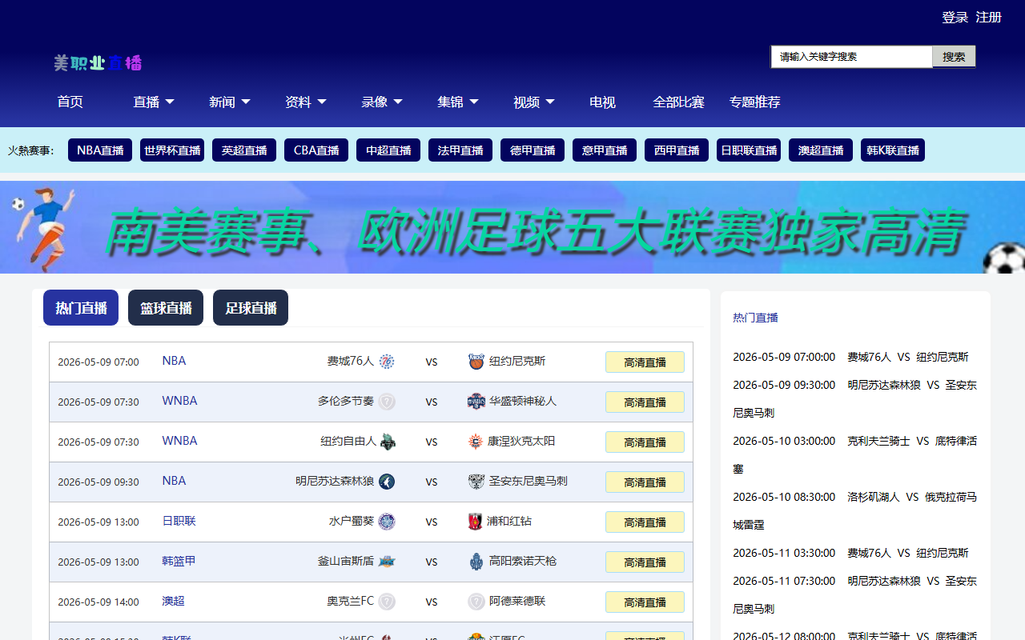Open the CBA直播 hot event tag
Screen dimensions: 1025x640
316,150
